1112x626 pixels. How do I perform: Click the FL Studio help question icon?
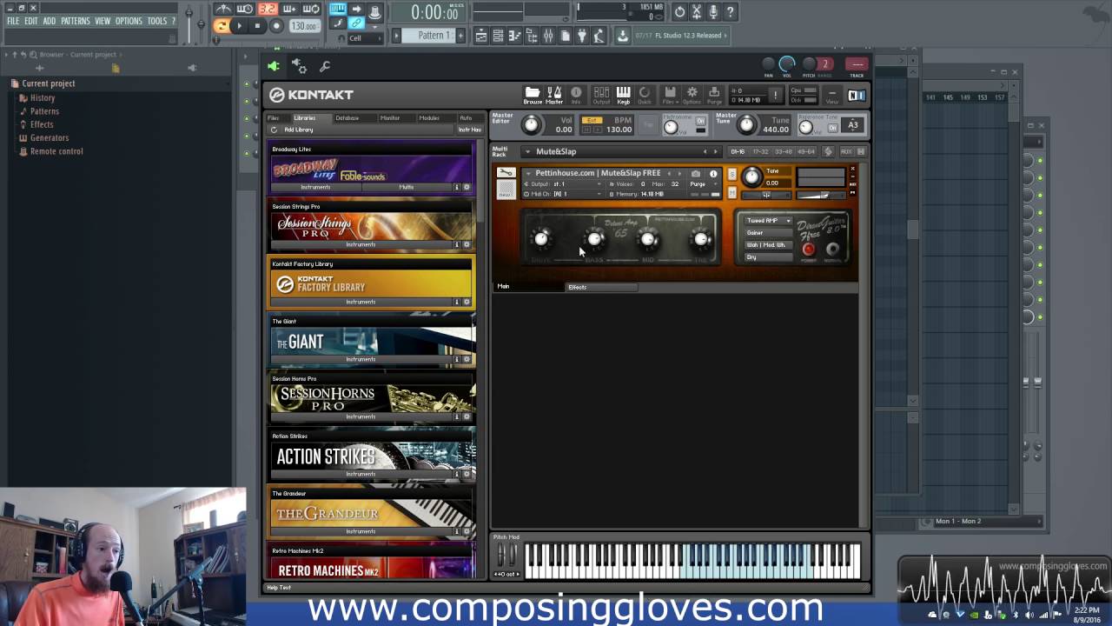[730, 11]
